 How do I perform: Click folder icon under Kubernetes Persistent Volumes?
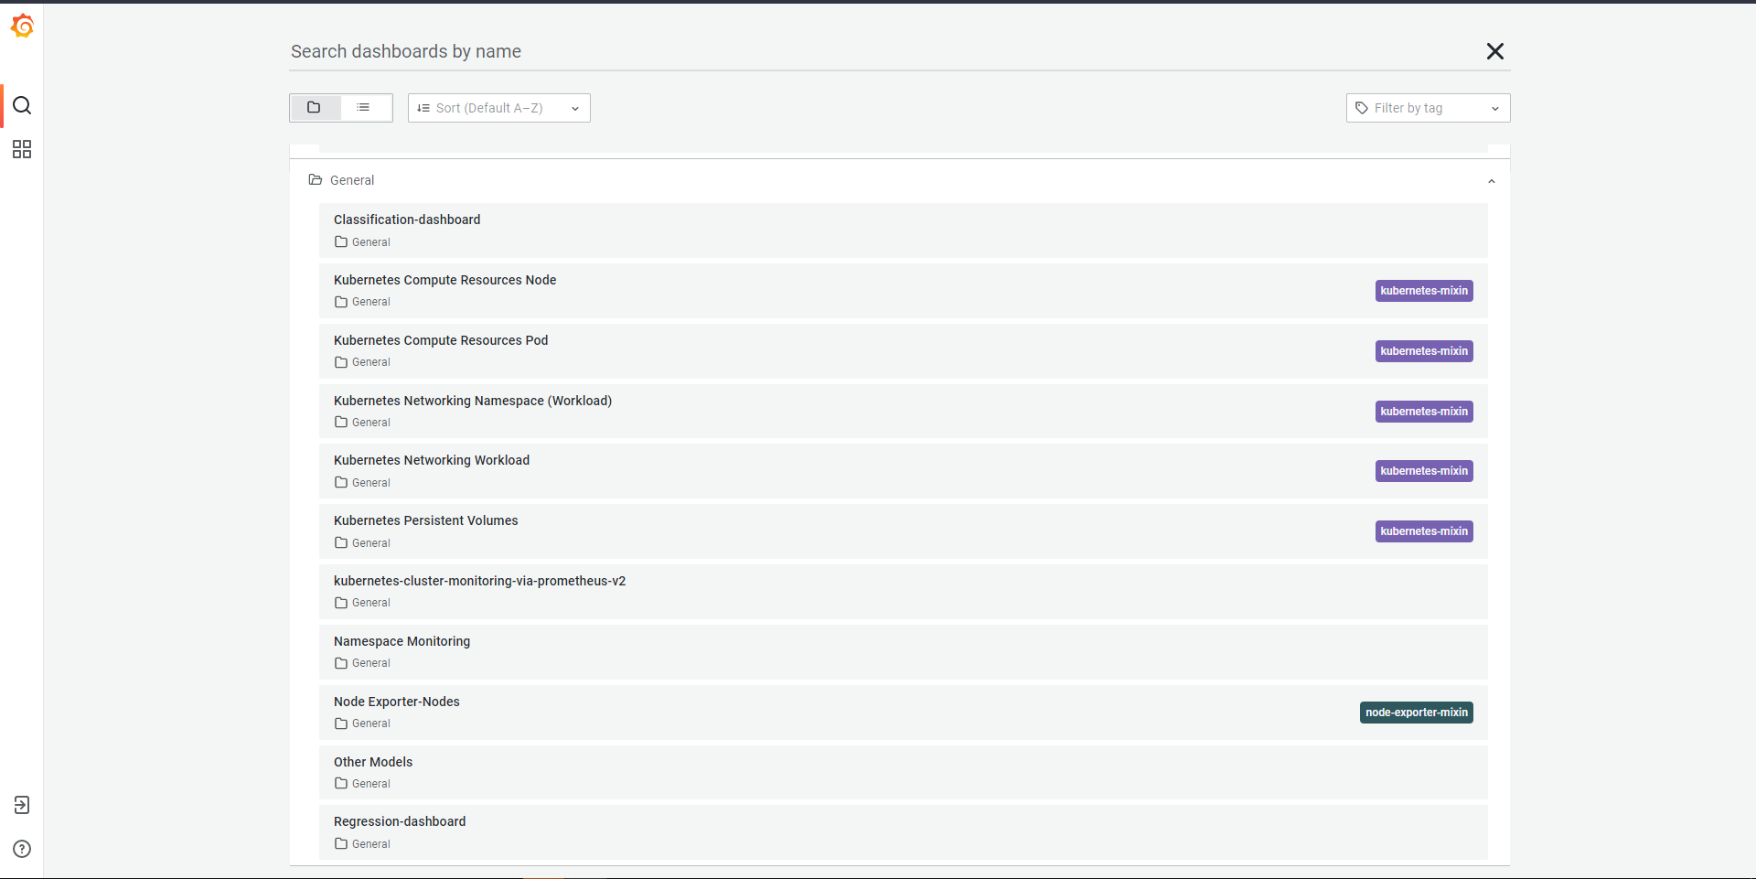tap(341, 542)
